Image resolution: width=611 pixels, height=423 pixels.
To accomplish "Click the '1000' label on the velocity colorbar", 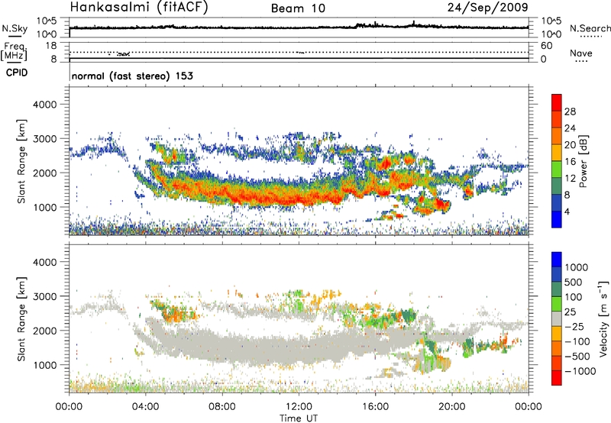I will (577, 267).
